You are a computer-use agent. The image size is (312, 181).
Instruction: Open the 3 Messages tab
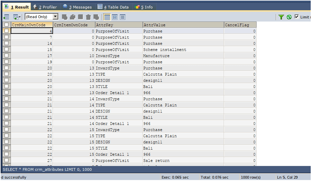coord(78,7)
